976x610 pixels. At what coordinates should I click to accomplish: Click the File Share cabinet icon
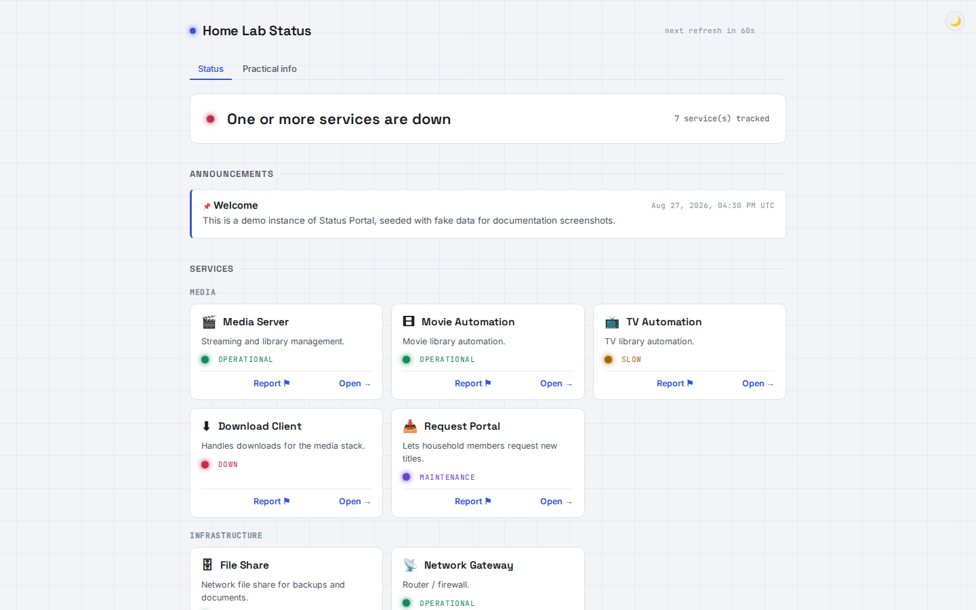coord(207,565)
